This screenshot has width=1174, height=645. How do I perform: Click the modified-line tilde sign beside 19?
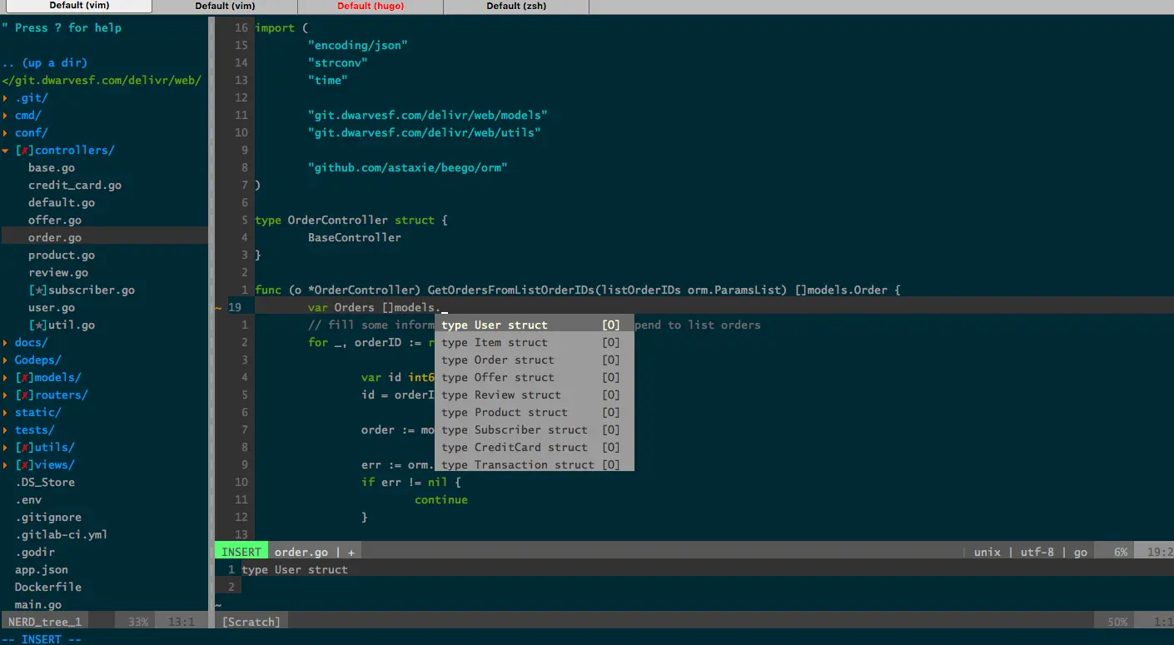click(x=218, y=308)
